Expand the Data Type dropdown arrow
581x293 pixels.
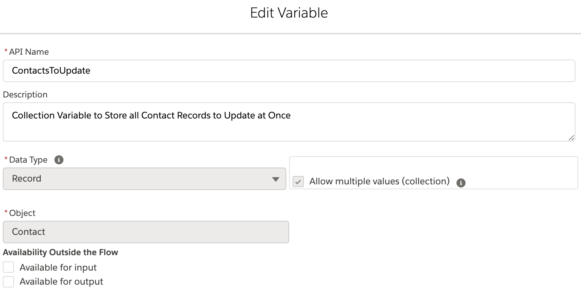[275, 179]
